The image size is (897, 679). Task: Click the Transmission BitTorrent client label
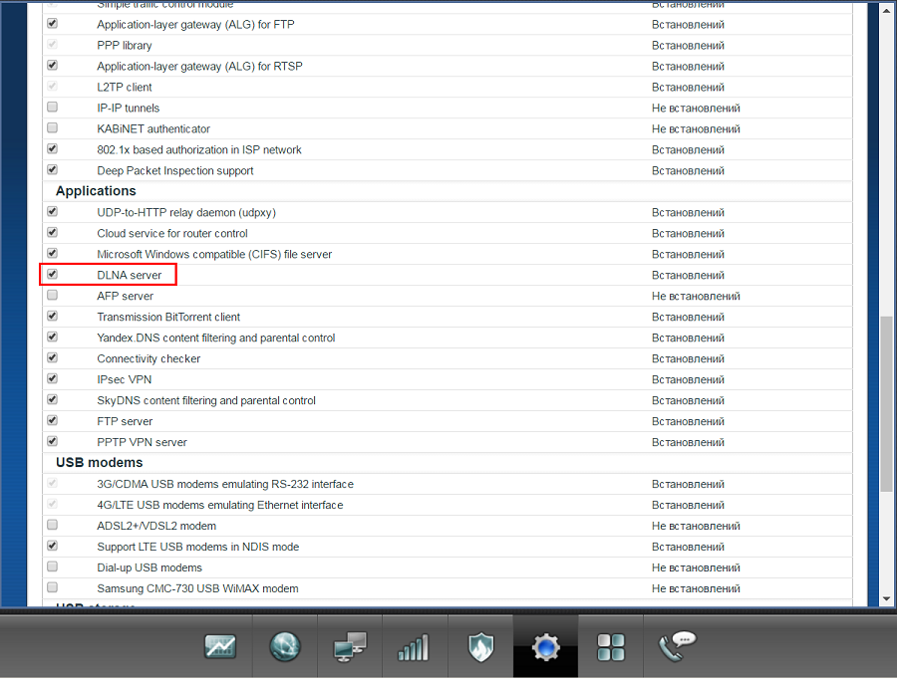pos(168,317)
